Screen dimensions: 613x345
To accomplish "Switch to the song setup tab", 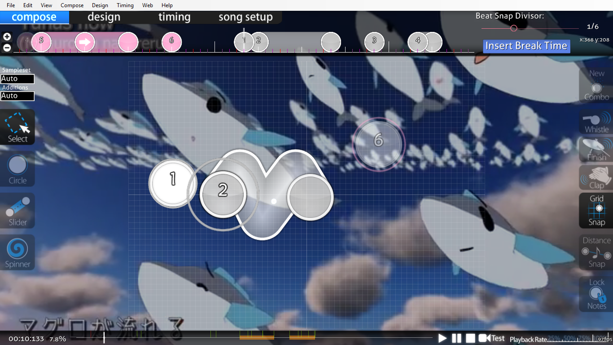I will (x=245, y=17).
